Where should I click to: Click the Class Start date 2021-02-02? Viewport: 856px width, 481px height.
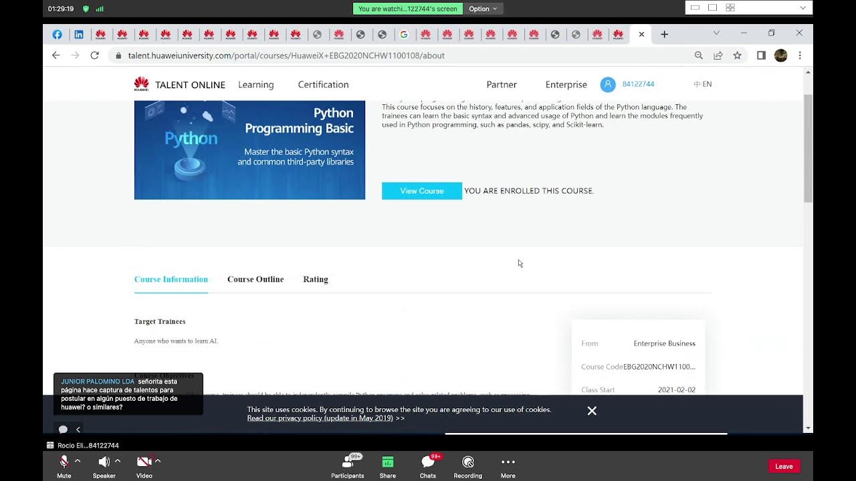click(x=677, y=390)
